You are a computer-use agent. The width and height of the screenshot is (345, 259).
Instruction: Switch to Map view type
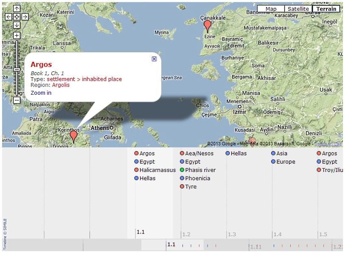point(271,9)
